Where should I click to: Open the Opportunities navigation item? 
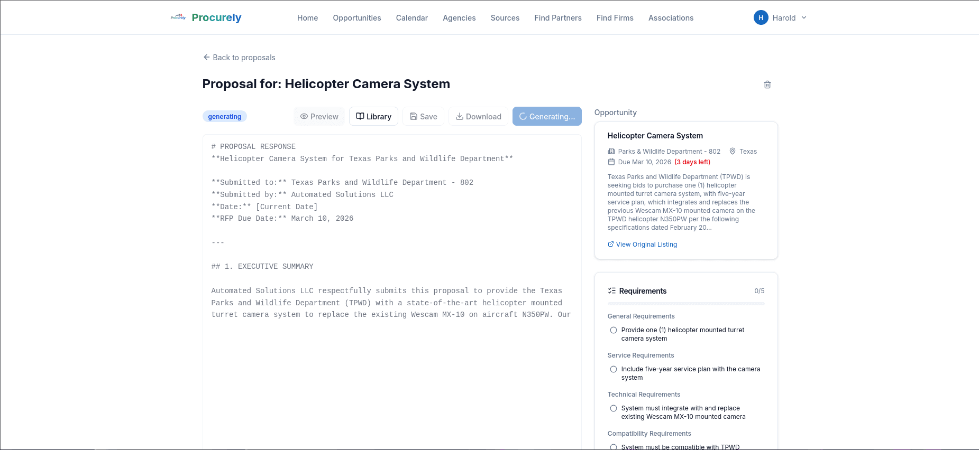tap(356, 18)
